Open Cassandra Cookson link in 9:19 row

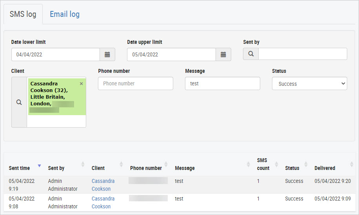[x=103, y=185]
